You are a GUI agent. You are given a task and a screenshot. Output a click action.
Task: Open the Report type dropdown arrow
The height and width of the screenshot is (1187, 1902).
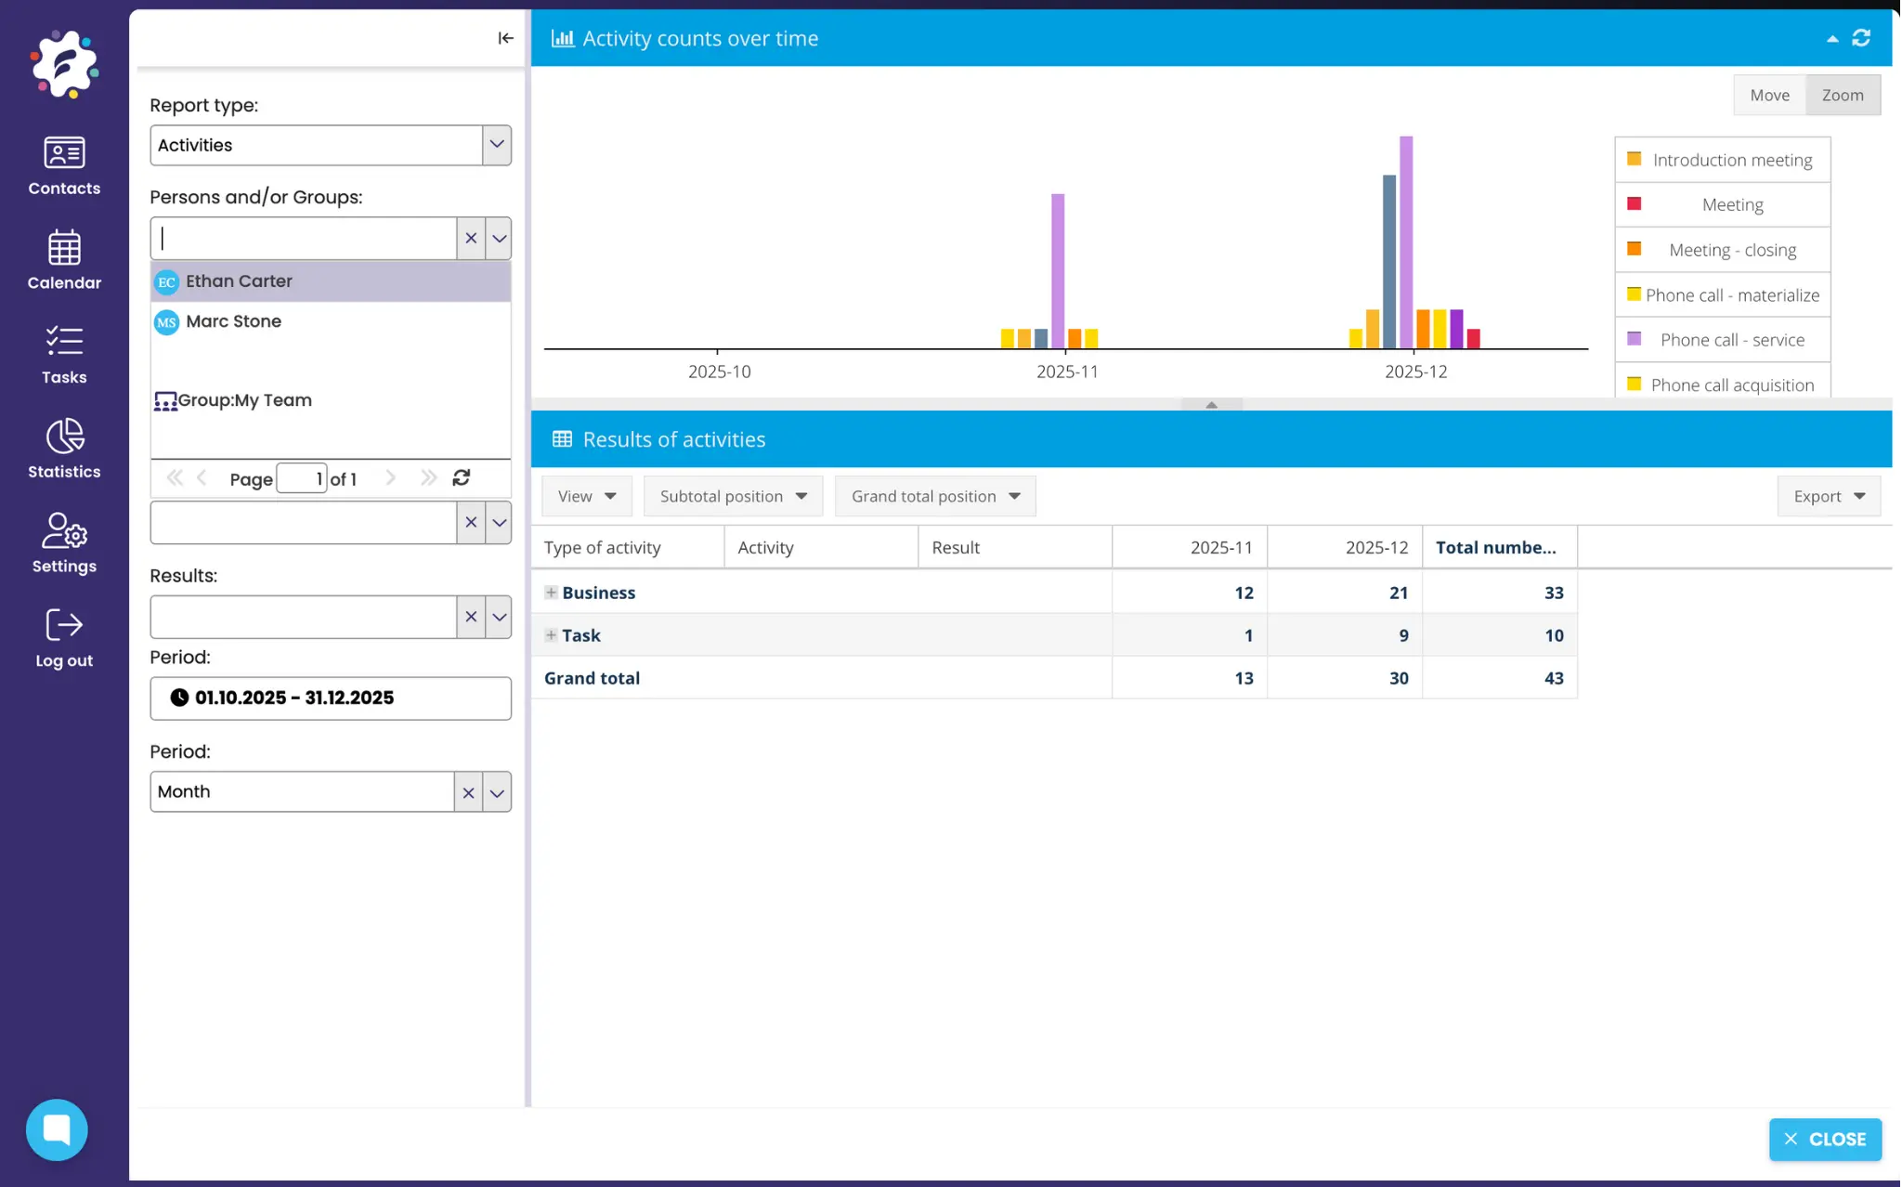497,145
